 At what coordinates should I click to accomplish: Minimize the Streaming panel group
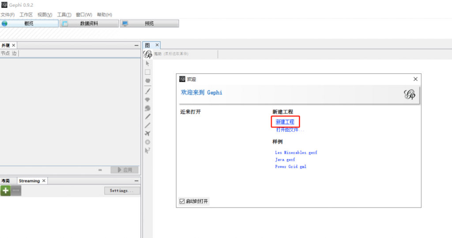136,181
